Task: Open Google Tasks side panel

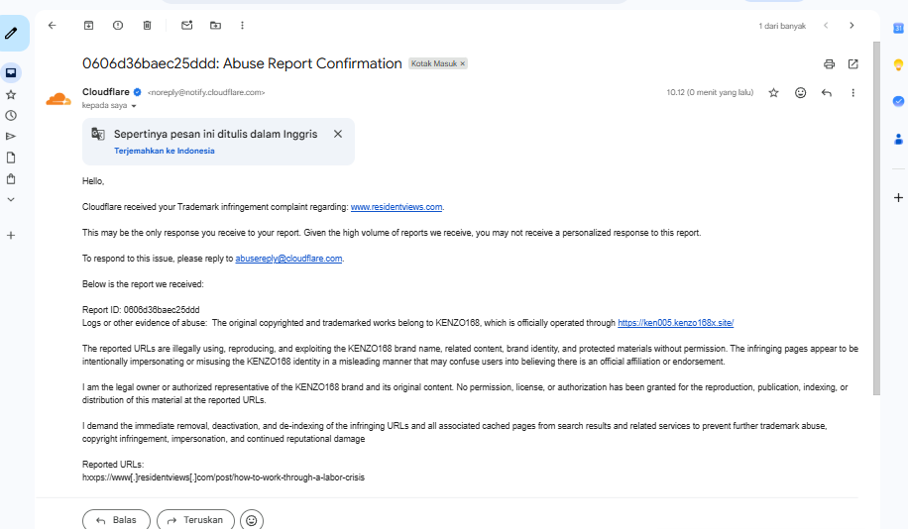Action: click(x=898, y=101)
